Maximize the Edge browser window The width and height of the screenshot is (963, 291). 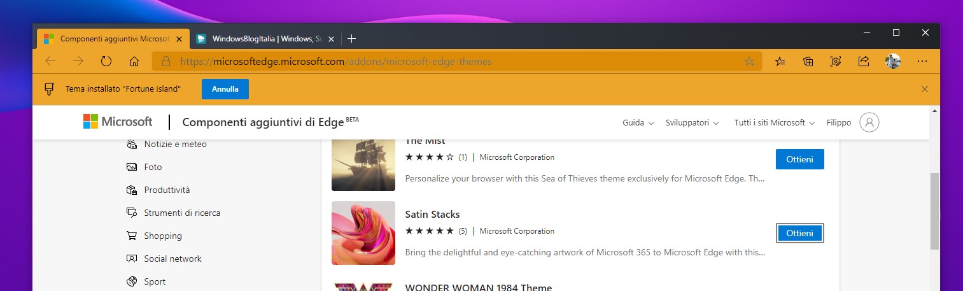(896, 32)
